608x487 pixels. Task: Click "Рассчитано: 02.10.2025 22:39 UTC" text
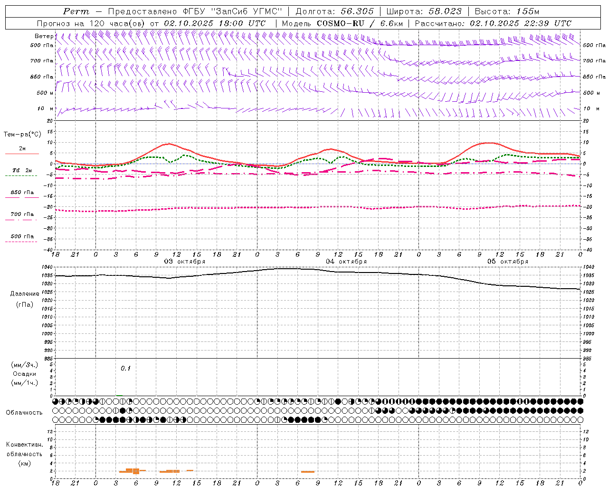(x=493, y=23)
